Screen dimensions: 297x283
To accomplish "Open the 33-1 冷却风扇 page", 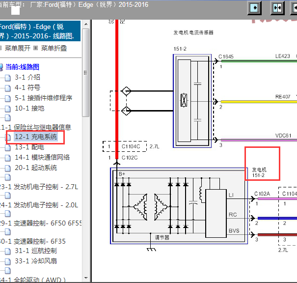I will pos(36,261).
